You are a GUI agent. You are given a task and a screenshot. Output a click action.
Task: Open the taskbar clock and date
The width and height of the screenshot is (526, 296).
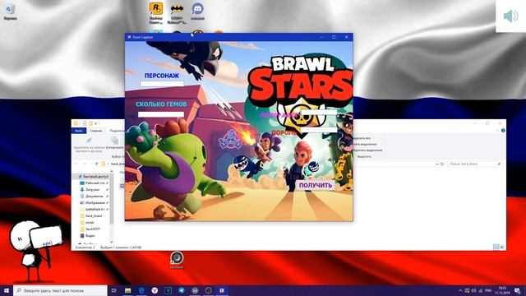click(x=502, y=290)
